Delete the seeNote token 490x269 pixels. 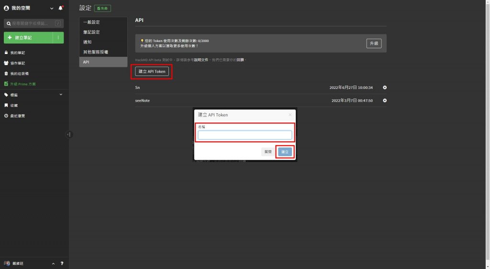tap(385, 100)
